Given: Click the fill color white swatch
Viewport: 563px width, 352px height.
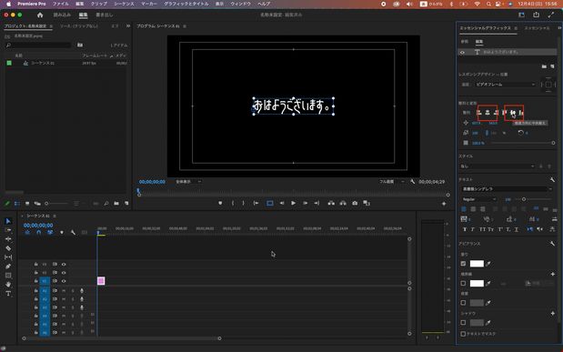Looking at the screenshot, I should point(477,264).
